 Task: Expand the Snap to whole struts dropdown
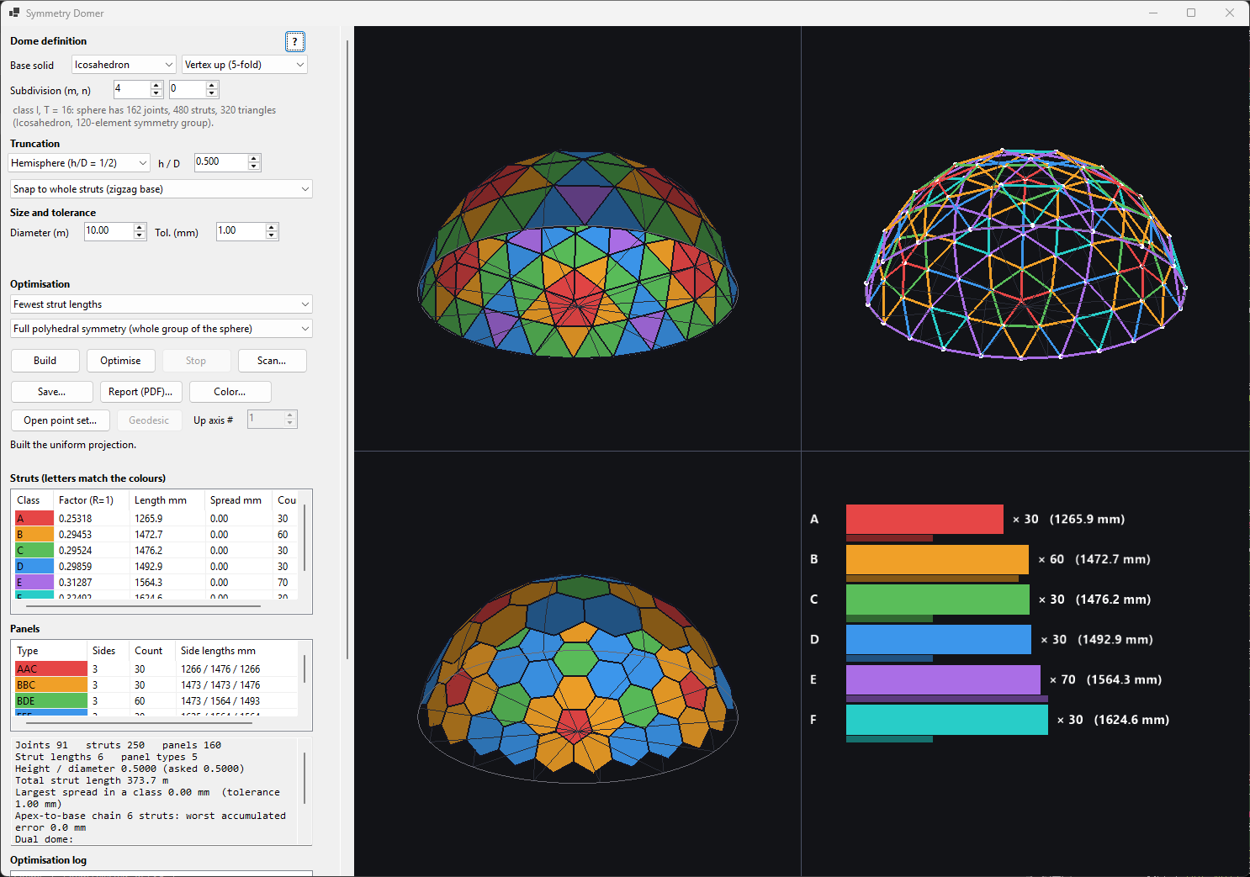[x=162, y=189]
